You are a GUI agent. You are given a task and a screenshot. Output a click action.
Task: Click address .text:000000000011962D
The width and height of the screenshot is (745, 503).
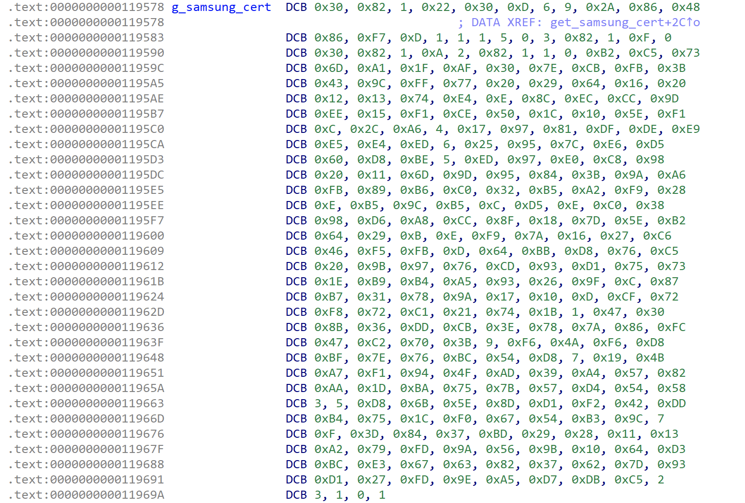click(x=86, y=312)
